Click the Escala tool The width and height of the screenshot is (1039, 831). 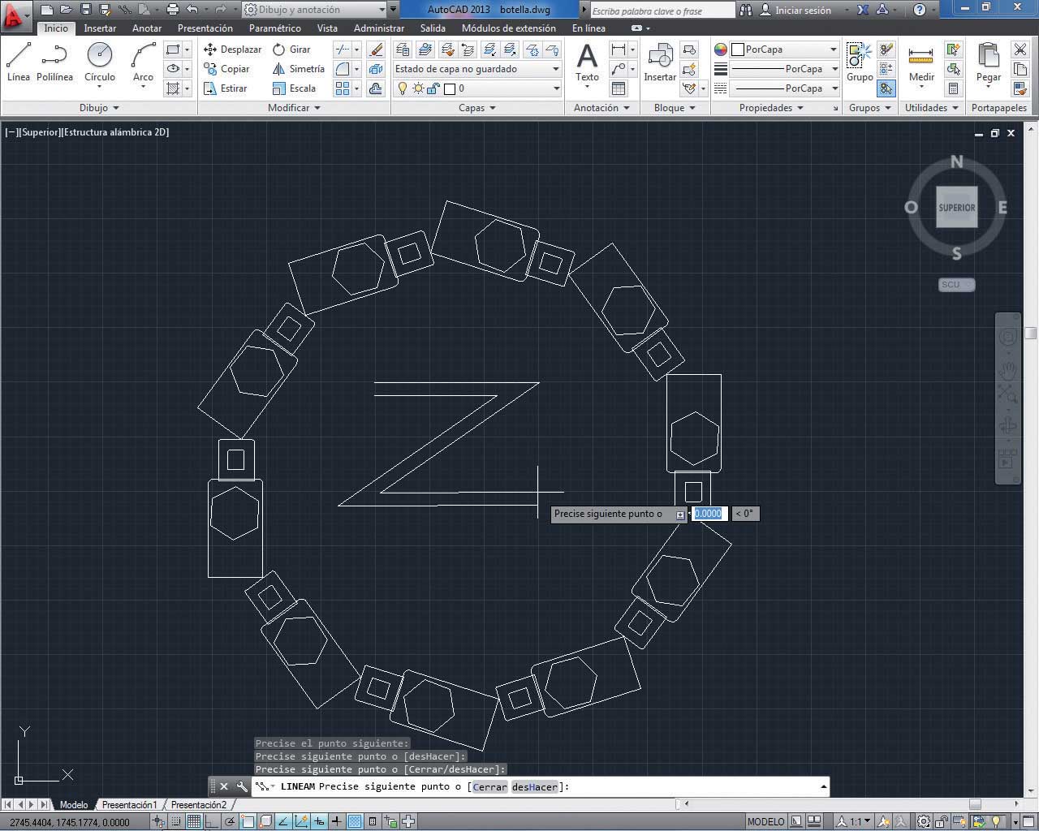294,88
